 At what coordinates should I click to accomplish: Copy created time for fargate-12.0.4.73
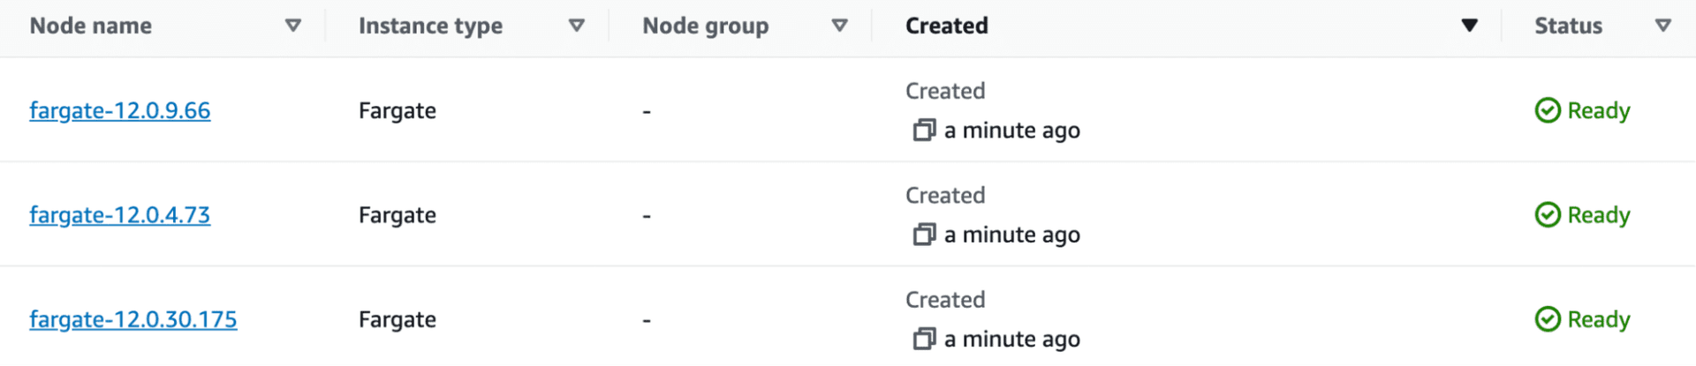924,235
